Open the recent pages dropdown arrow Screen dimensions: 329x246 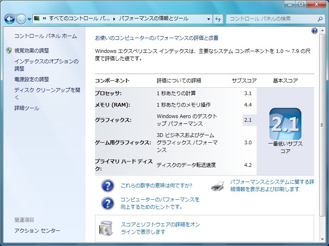[x=29, y=19]
